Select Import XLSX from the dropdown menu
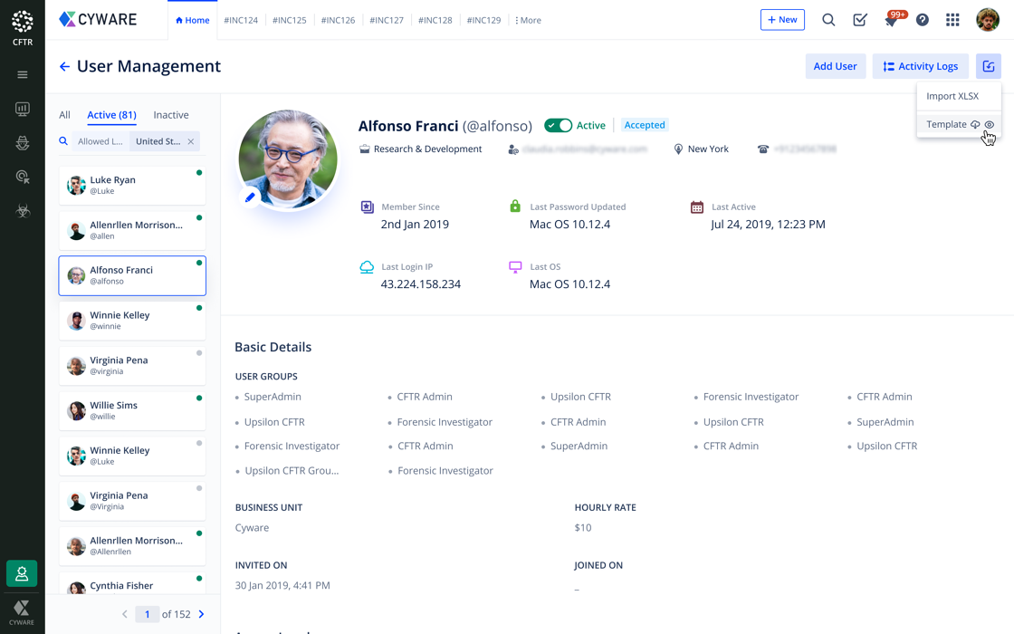Image resolution: width=1014 pixels, height=634 pixels. (x=952, y=96)
